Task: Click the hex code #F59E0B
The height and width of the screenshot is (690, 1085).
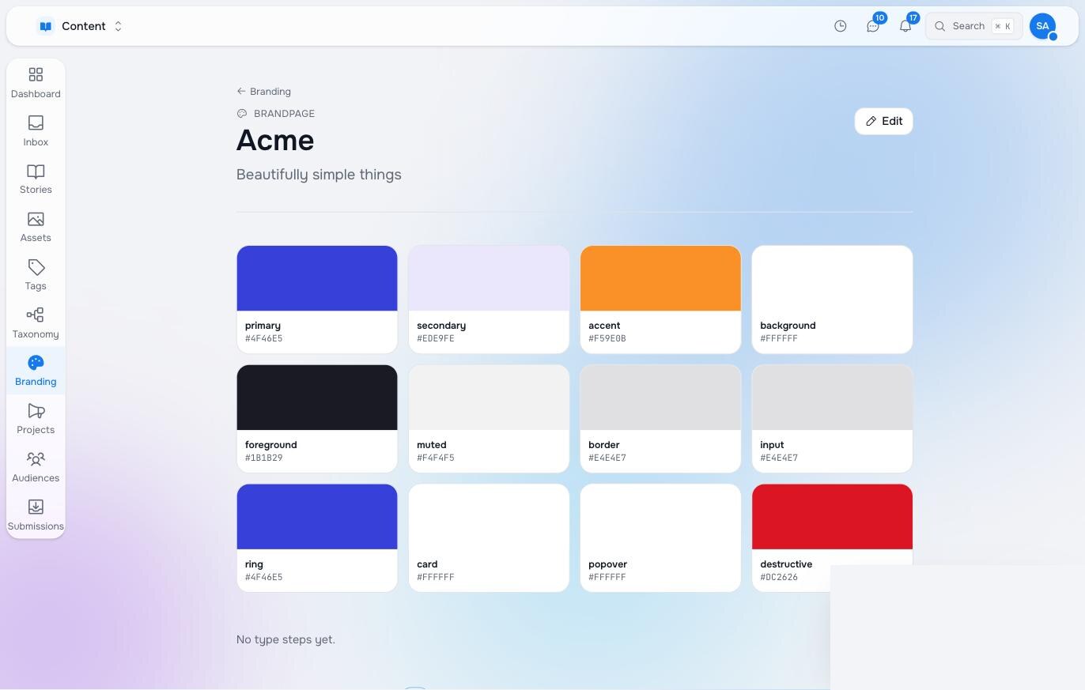Action: coord(607,338)
